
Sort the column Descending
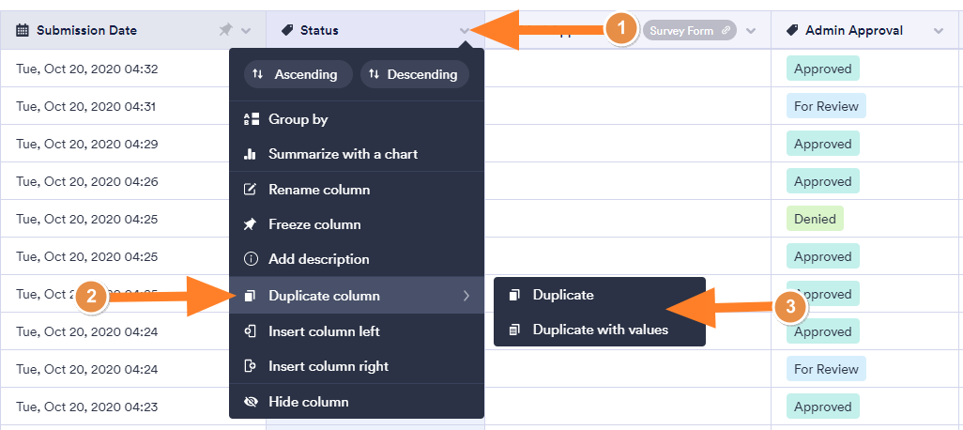pyautogui.click(x=415, y=74)
